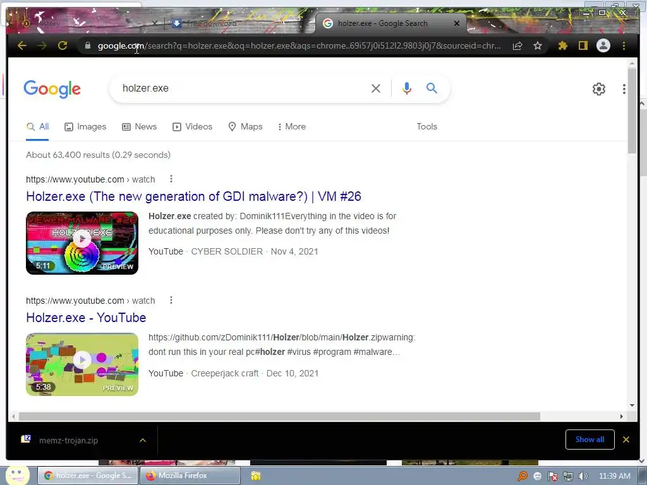Viewport: 647px width, 485px height.
Task: Click 'Creeperjack craft · Dec 10, 2021' text
Action: click(x=255, y=373)
